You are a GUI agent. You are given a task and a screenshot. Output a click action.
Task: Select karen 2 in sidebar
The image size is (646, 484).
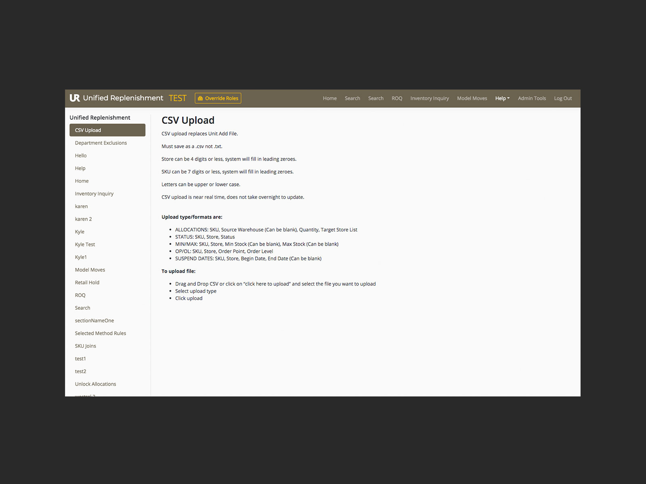tap(83, 219)
